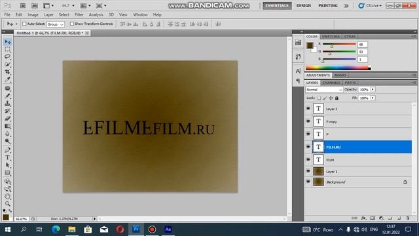Select the Path Selection tool
Image resolution: width=419 pixels, height=236 pixels.
tap(7, 165)
